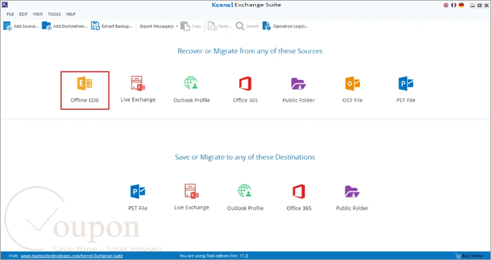Screen dimensions: 491x260
Task: Open Extract Backup tool
Action: [x=111, y=26]
